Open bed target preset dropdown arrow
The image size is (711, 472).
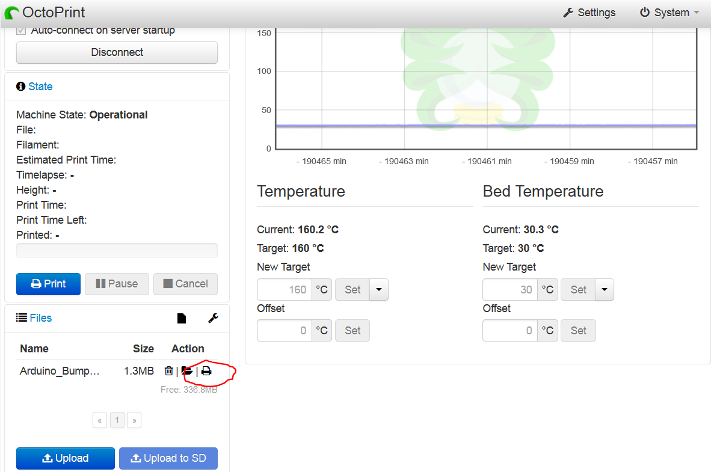605,290
